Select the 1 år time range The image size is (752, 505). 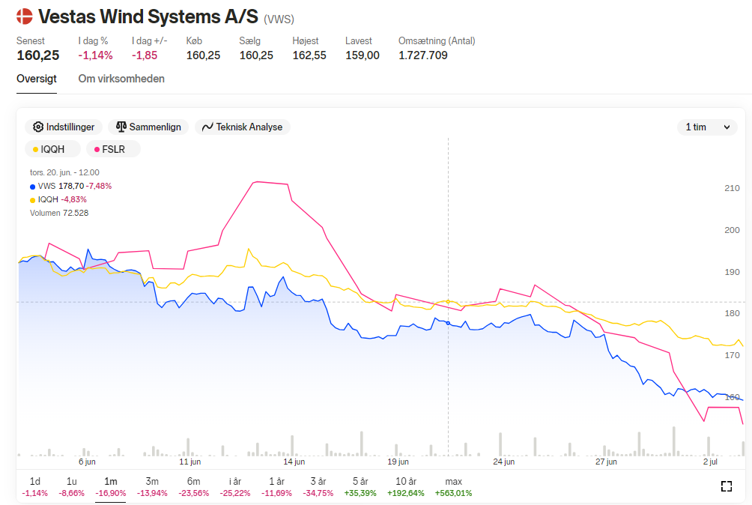[276, 487]
